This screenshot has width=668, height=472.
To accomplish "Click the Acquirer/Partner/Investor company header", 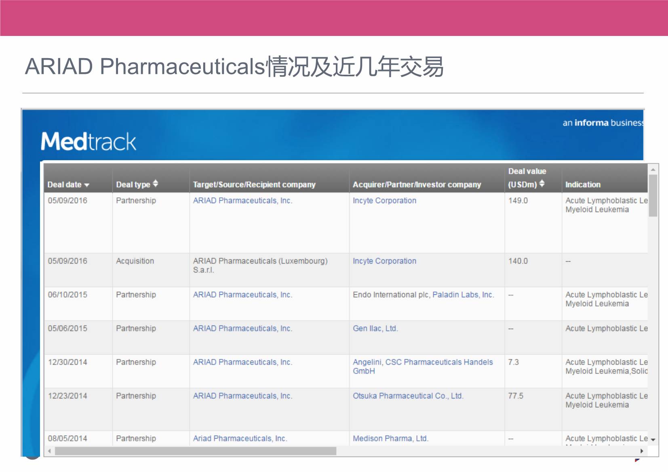I will (417, 185).
